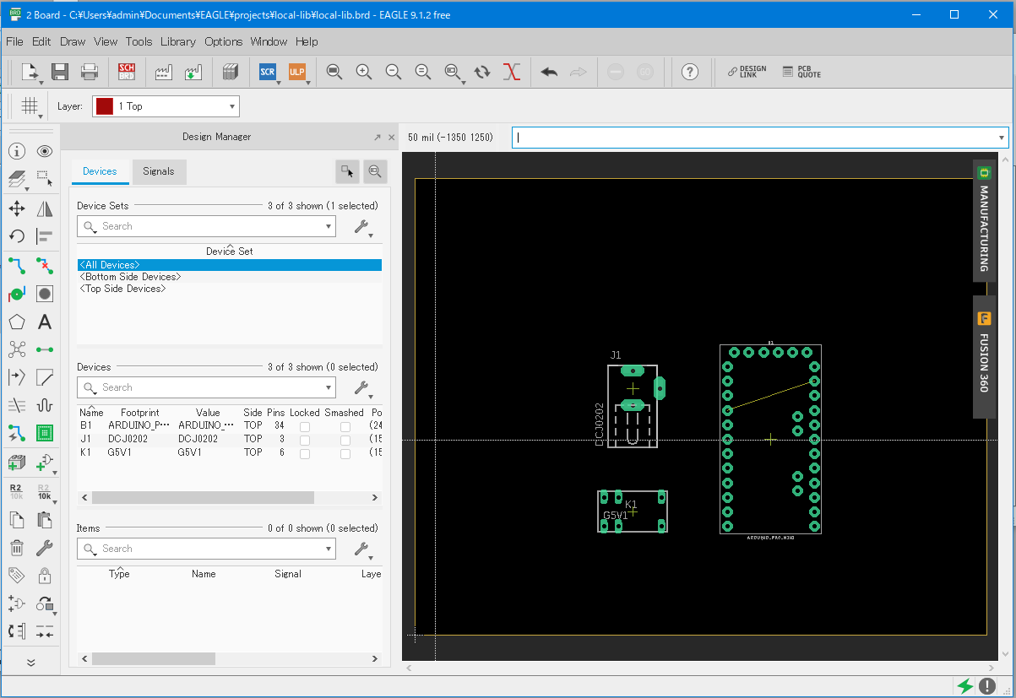Open the CAM Processor factory icon
The height and width of the screenshot is (698, 1016).
click(164, 73)
